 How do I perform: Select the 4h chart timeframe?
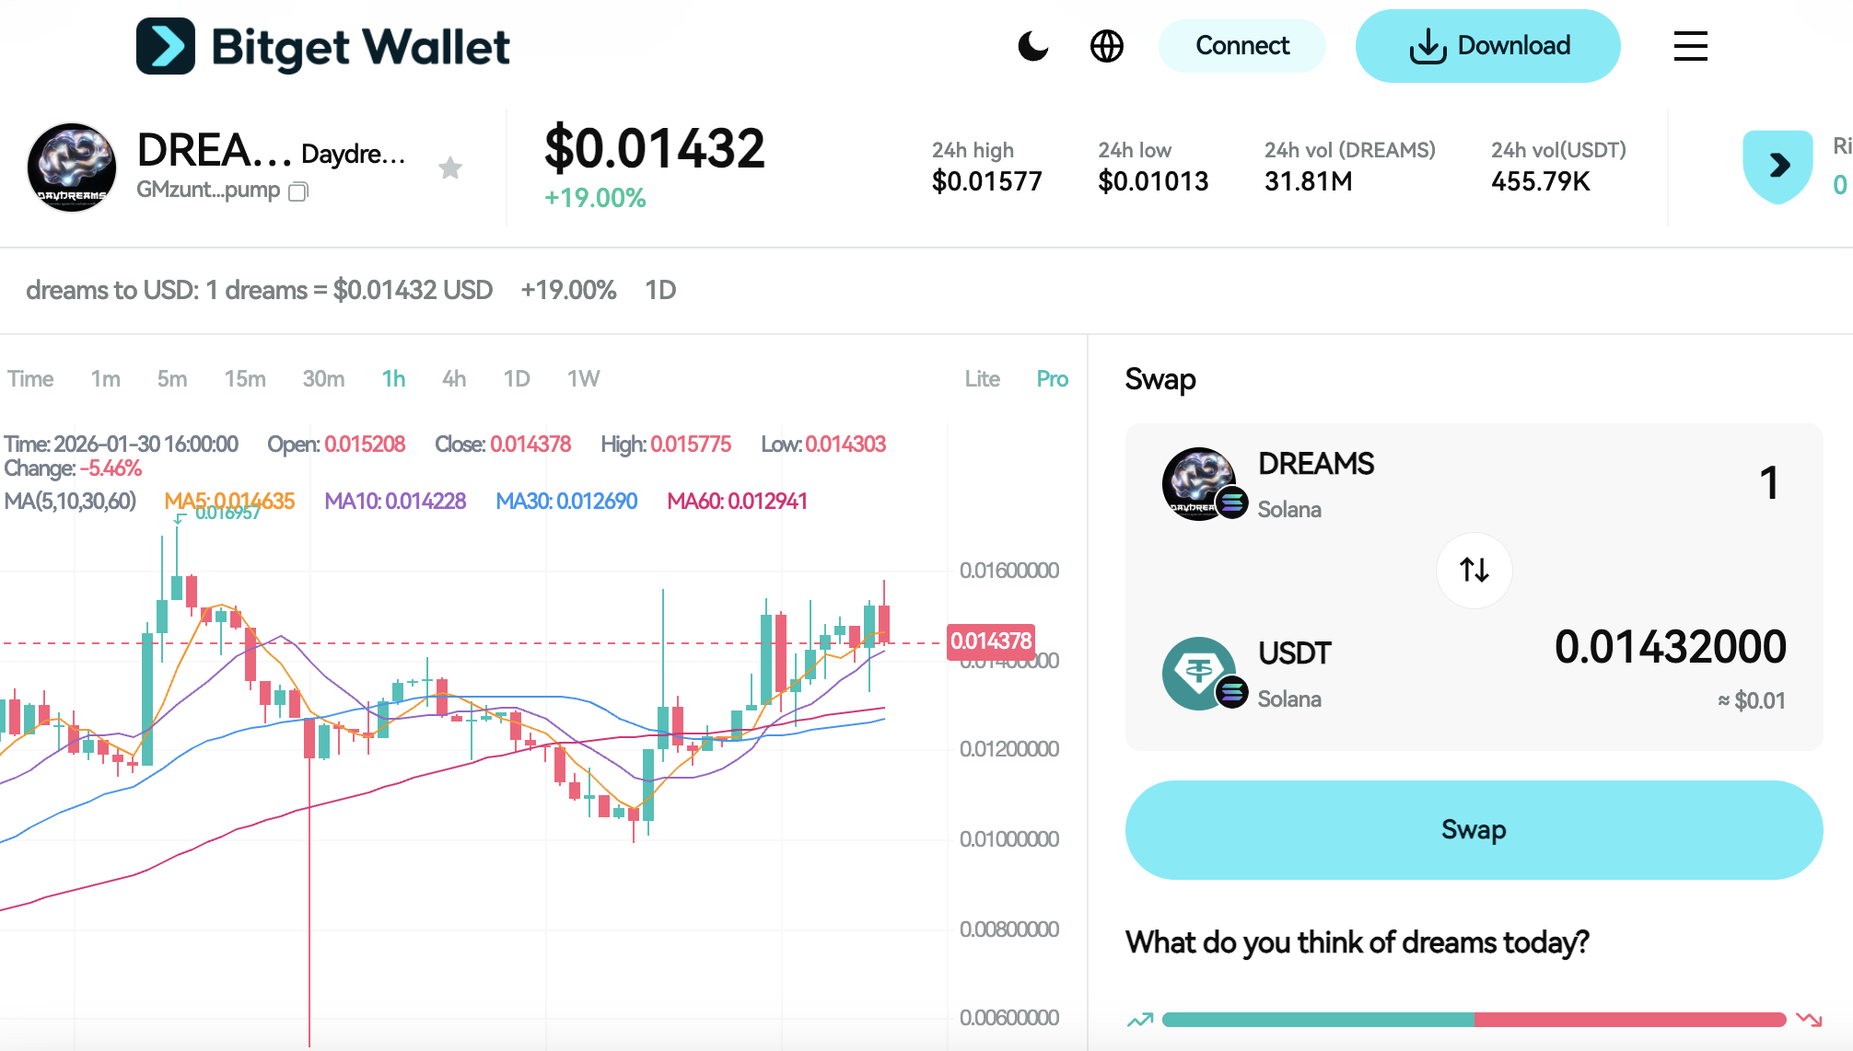452,378
